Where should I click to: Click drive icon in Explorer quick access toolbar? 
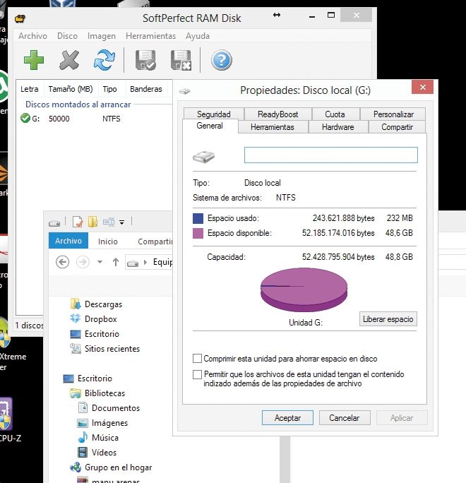click(54, 223)
